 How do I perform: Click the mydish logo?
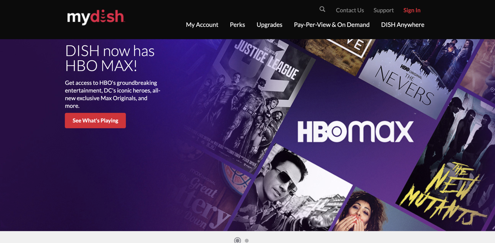click(x=96, y=17)
